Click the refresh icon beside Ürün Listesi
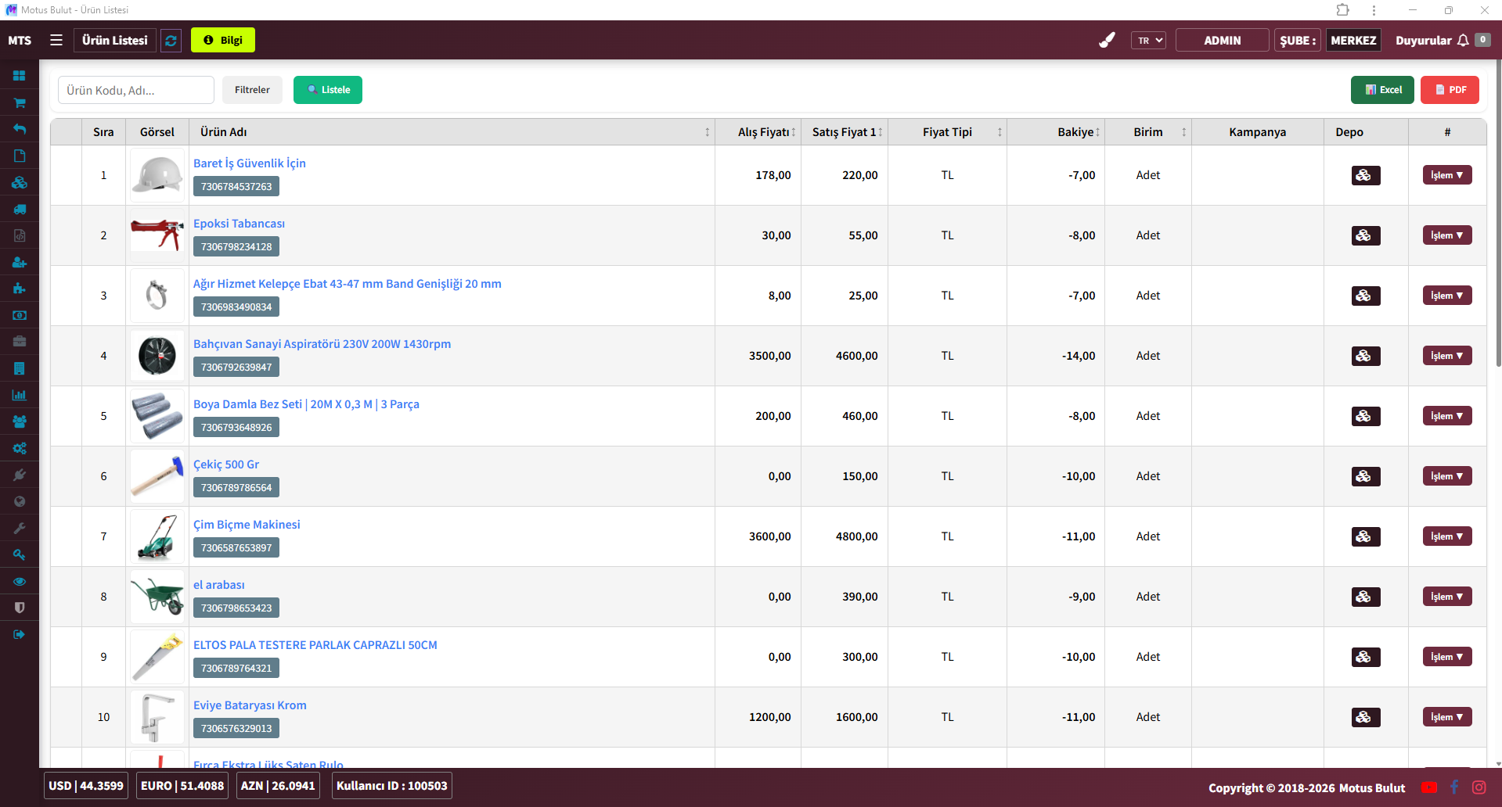 171,41
